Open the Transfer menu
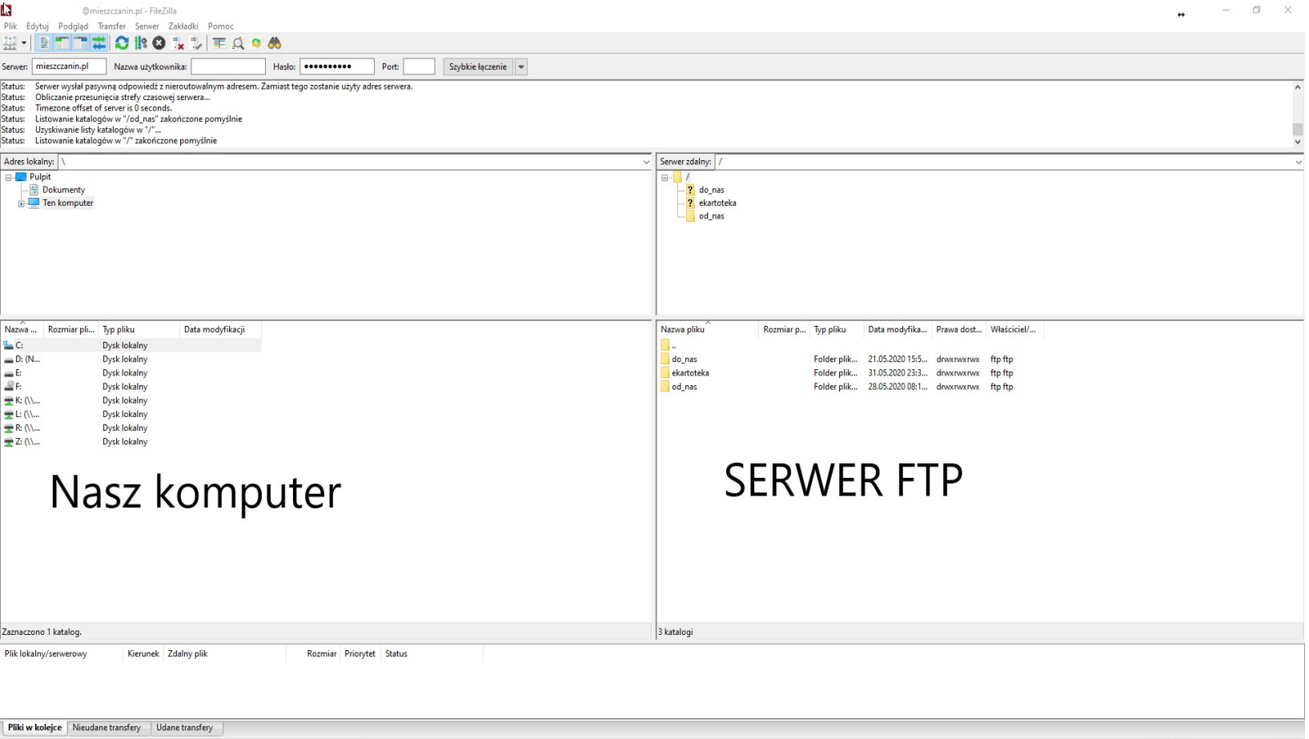 click(111, 26)
